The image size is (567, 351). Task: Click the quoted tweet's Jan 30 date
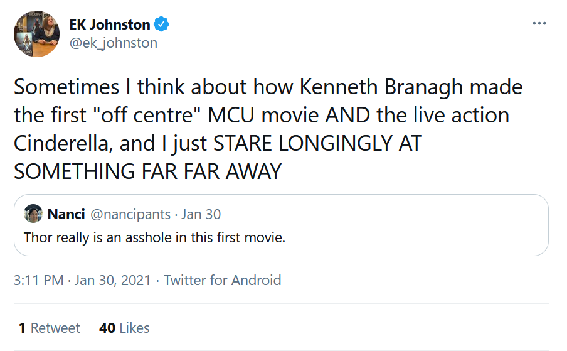[x=201, y=214]
